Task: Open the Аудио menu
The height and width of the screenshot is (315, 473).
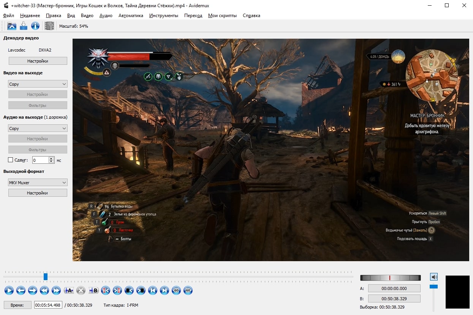Action: (106, 16)
